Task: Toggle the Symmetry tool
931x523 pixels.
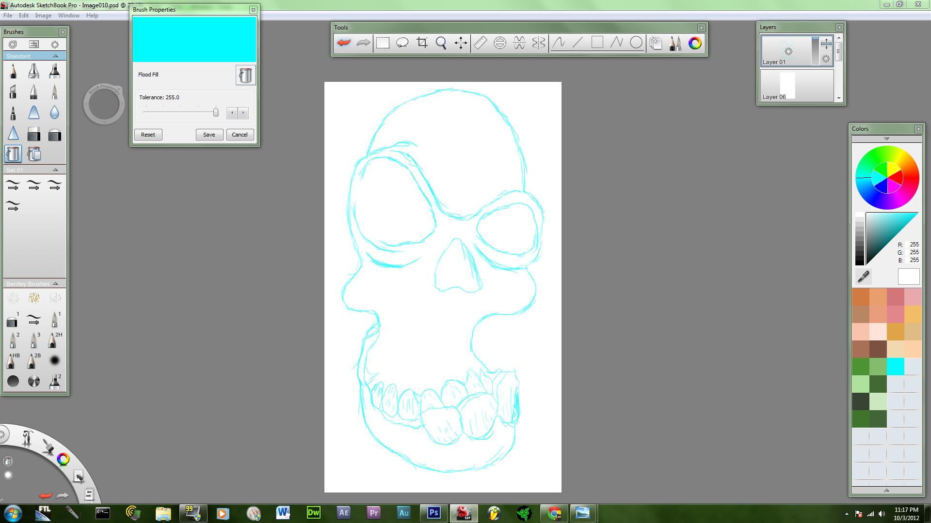Action: [539, 43]
